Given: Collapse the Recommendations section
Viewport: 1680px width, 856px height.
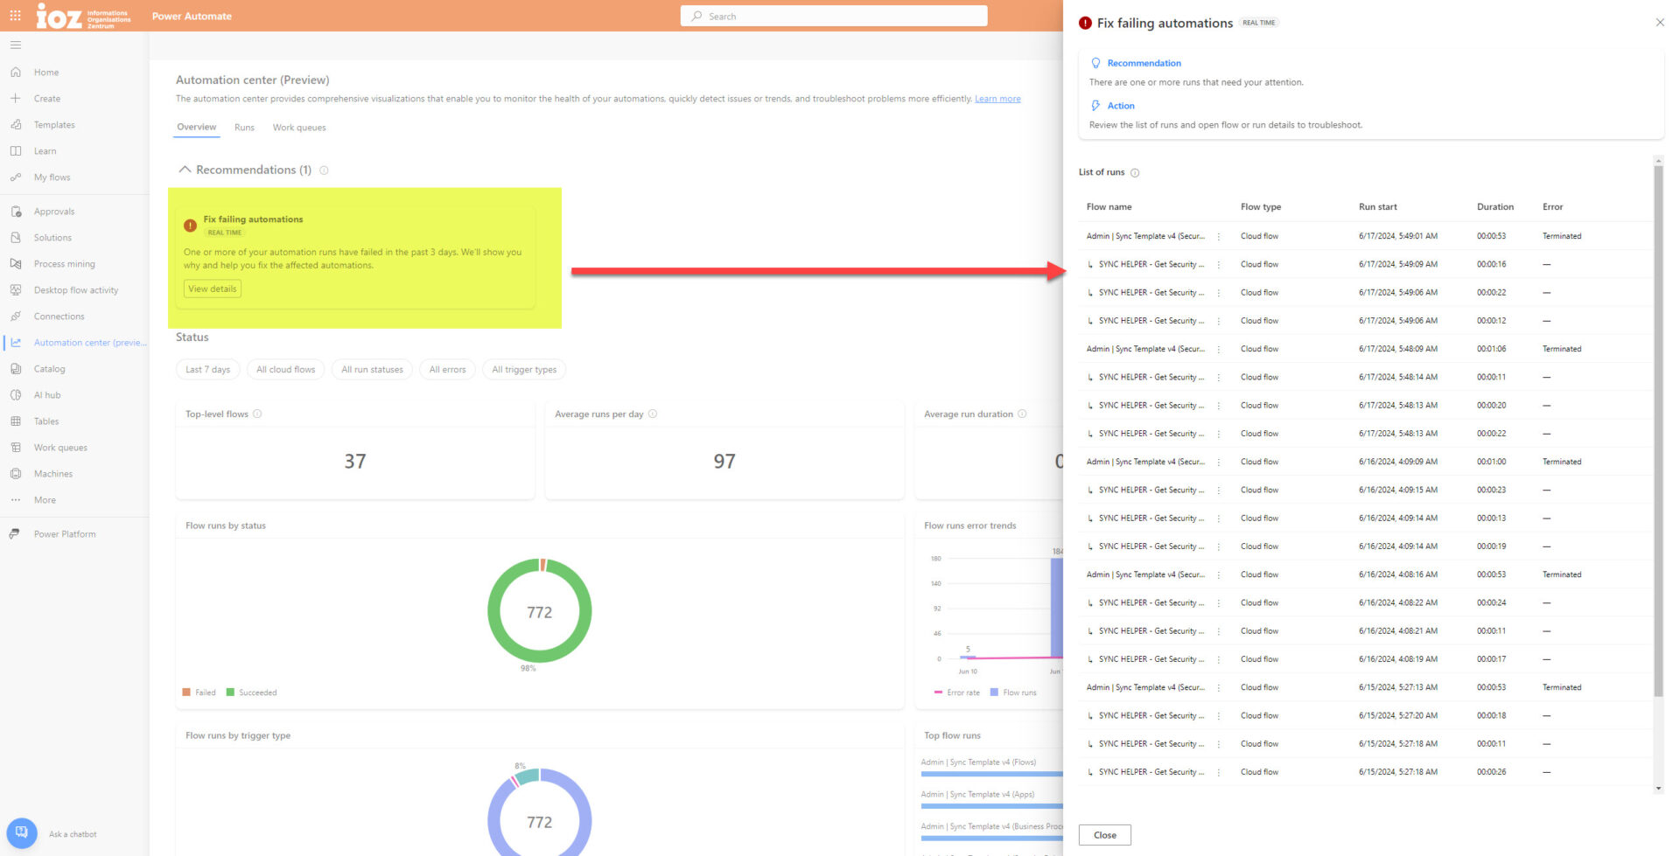Looking at the screenshot, I should (185, 170).
